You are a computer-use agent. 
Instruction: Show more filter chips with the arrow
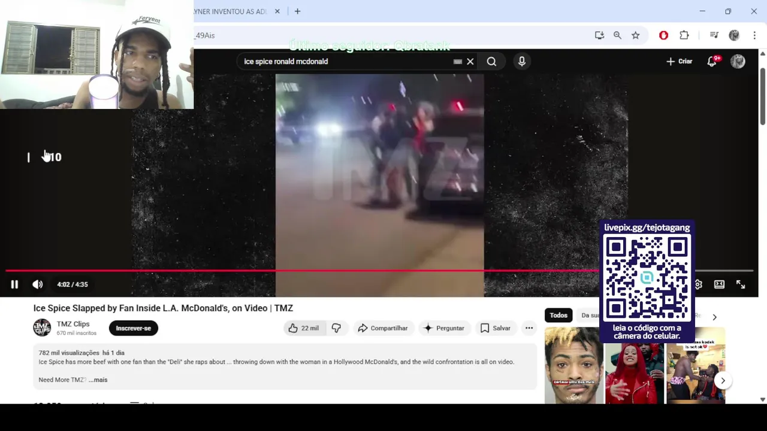point(714,317)
